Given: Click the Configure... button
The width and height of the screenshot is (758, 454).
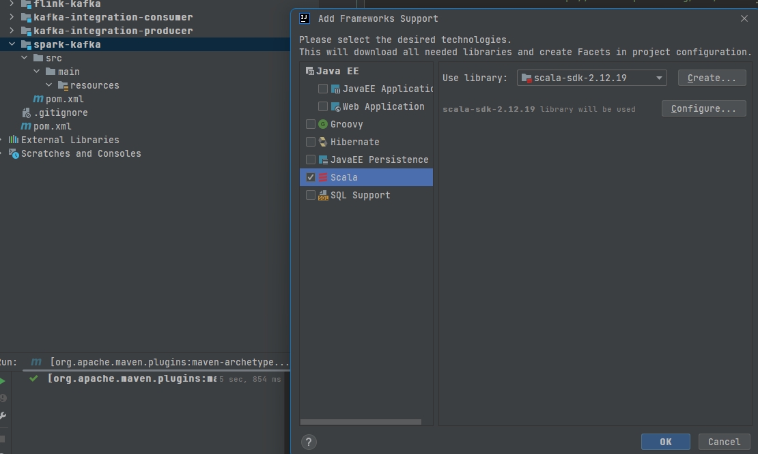Looking at the screenshot, I should click(x=703, y=109).
